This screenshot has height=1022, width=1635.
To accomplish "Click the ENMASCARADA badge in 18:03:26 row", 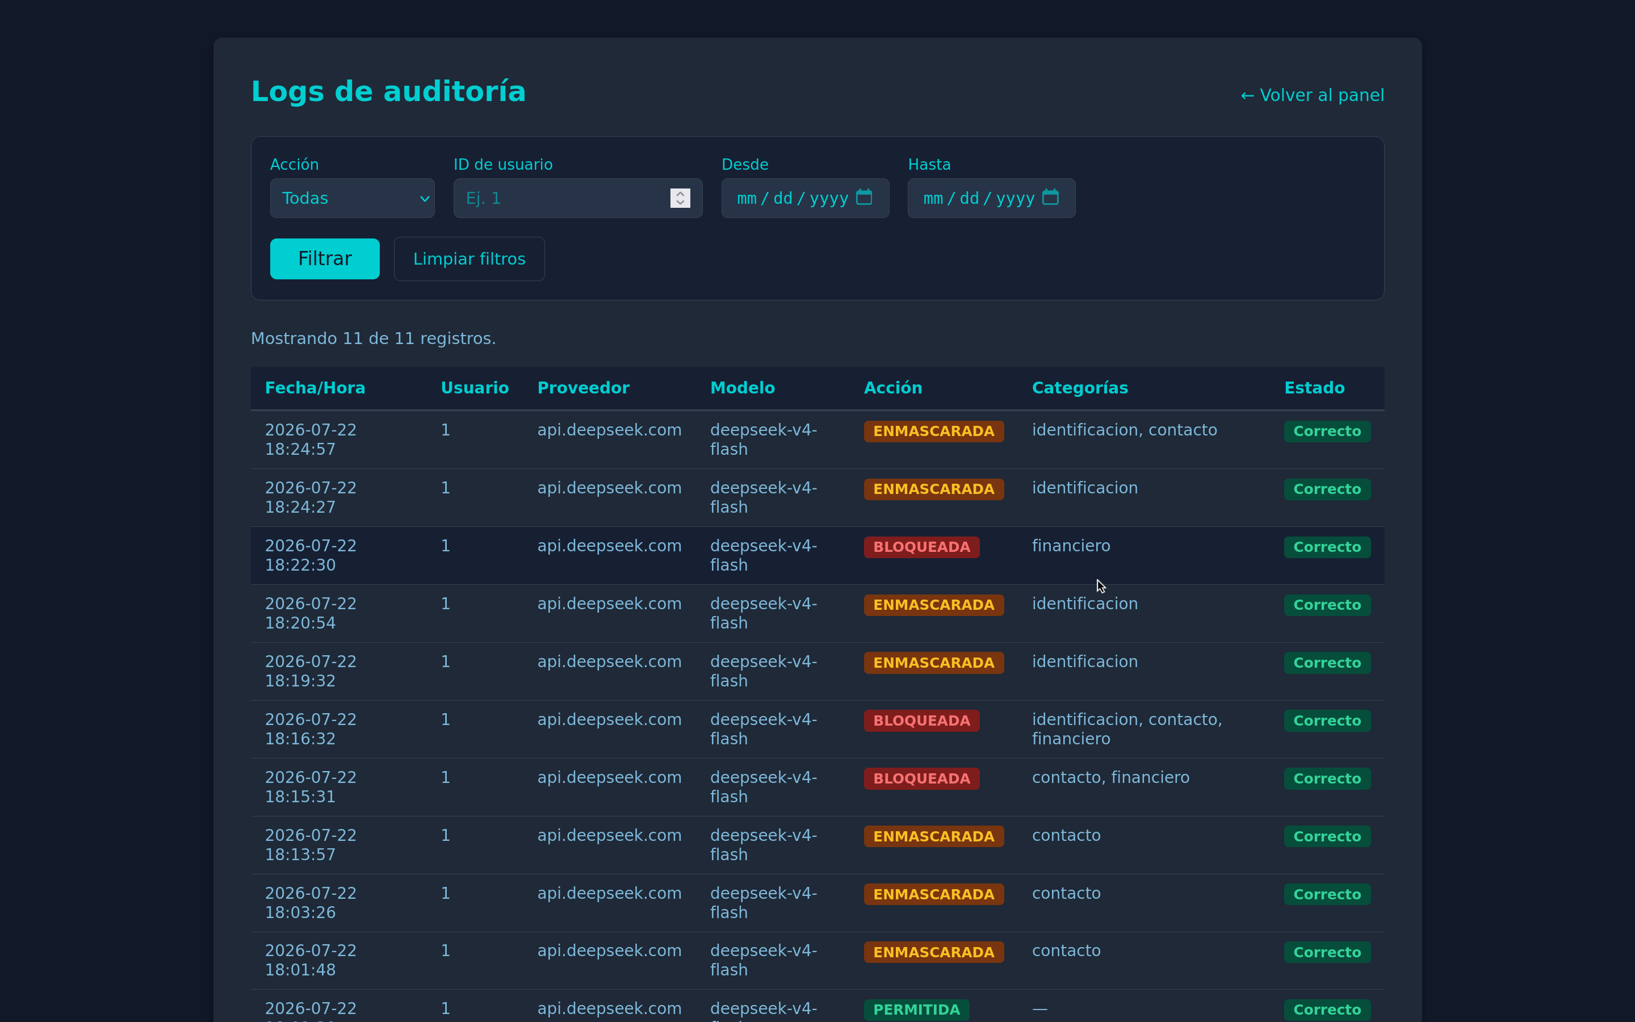I will [x=934, y=894].
